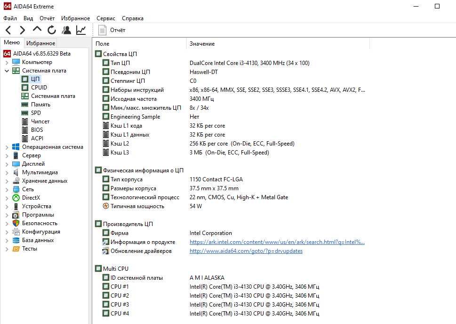Viewport: 456px width, 324px height.
Task: Select the Engineering Sample row
Action: tap(230, 117)
